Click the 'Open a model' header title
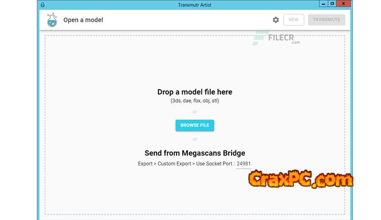 click(x=83, y=20)
